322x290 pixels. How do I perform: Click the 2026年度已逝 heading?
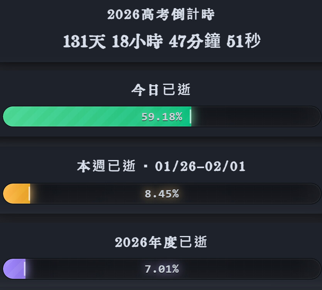[161, 242]
